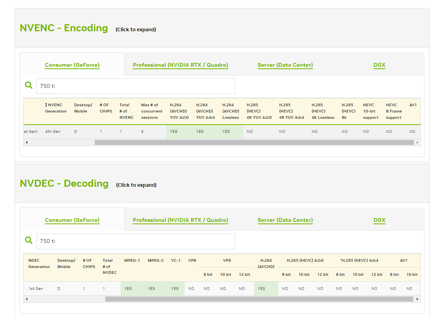Click the search magnifier icon in NVDEC section

pyautogui.click(x=29, y=240)
